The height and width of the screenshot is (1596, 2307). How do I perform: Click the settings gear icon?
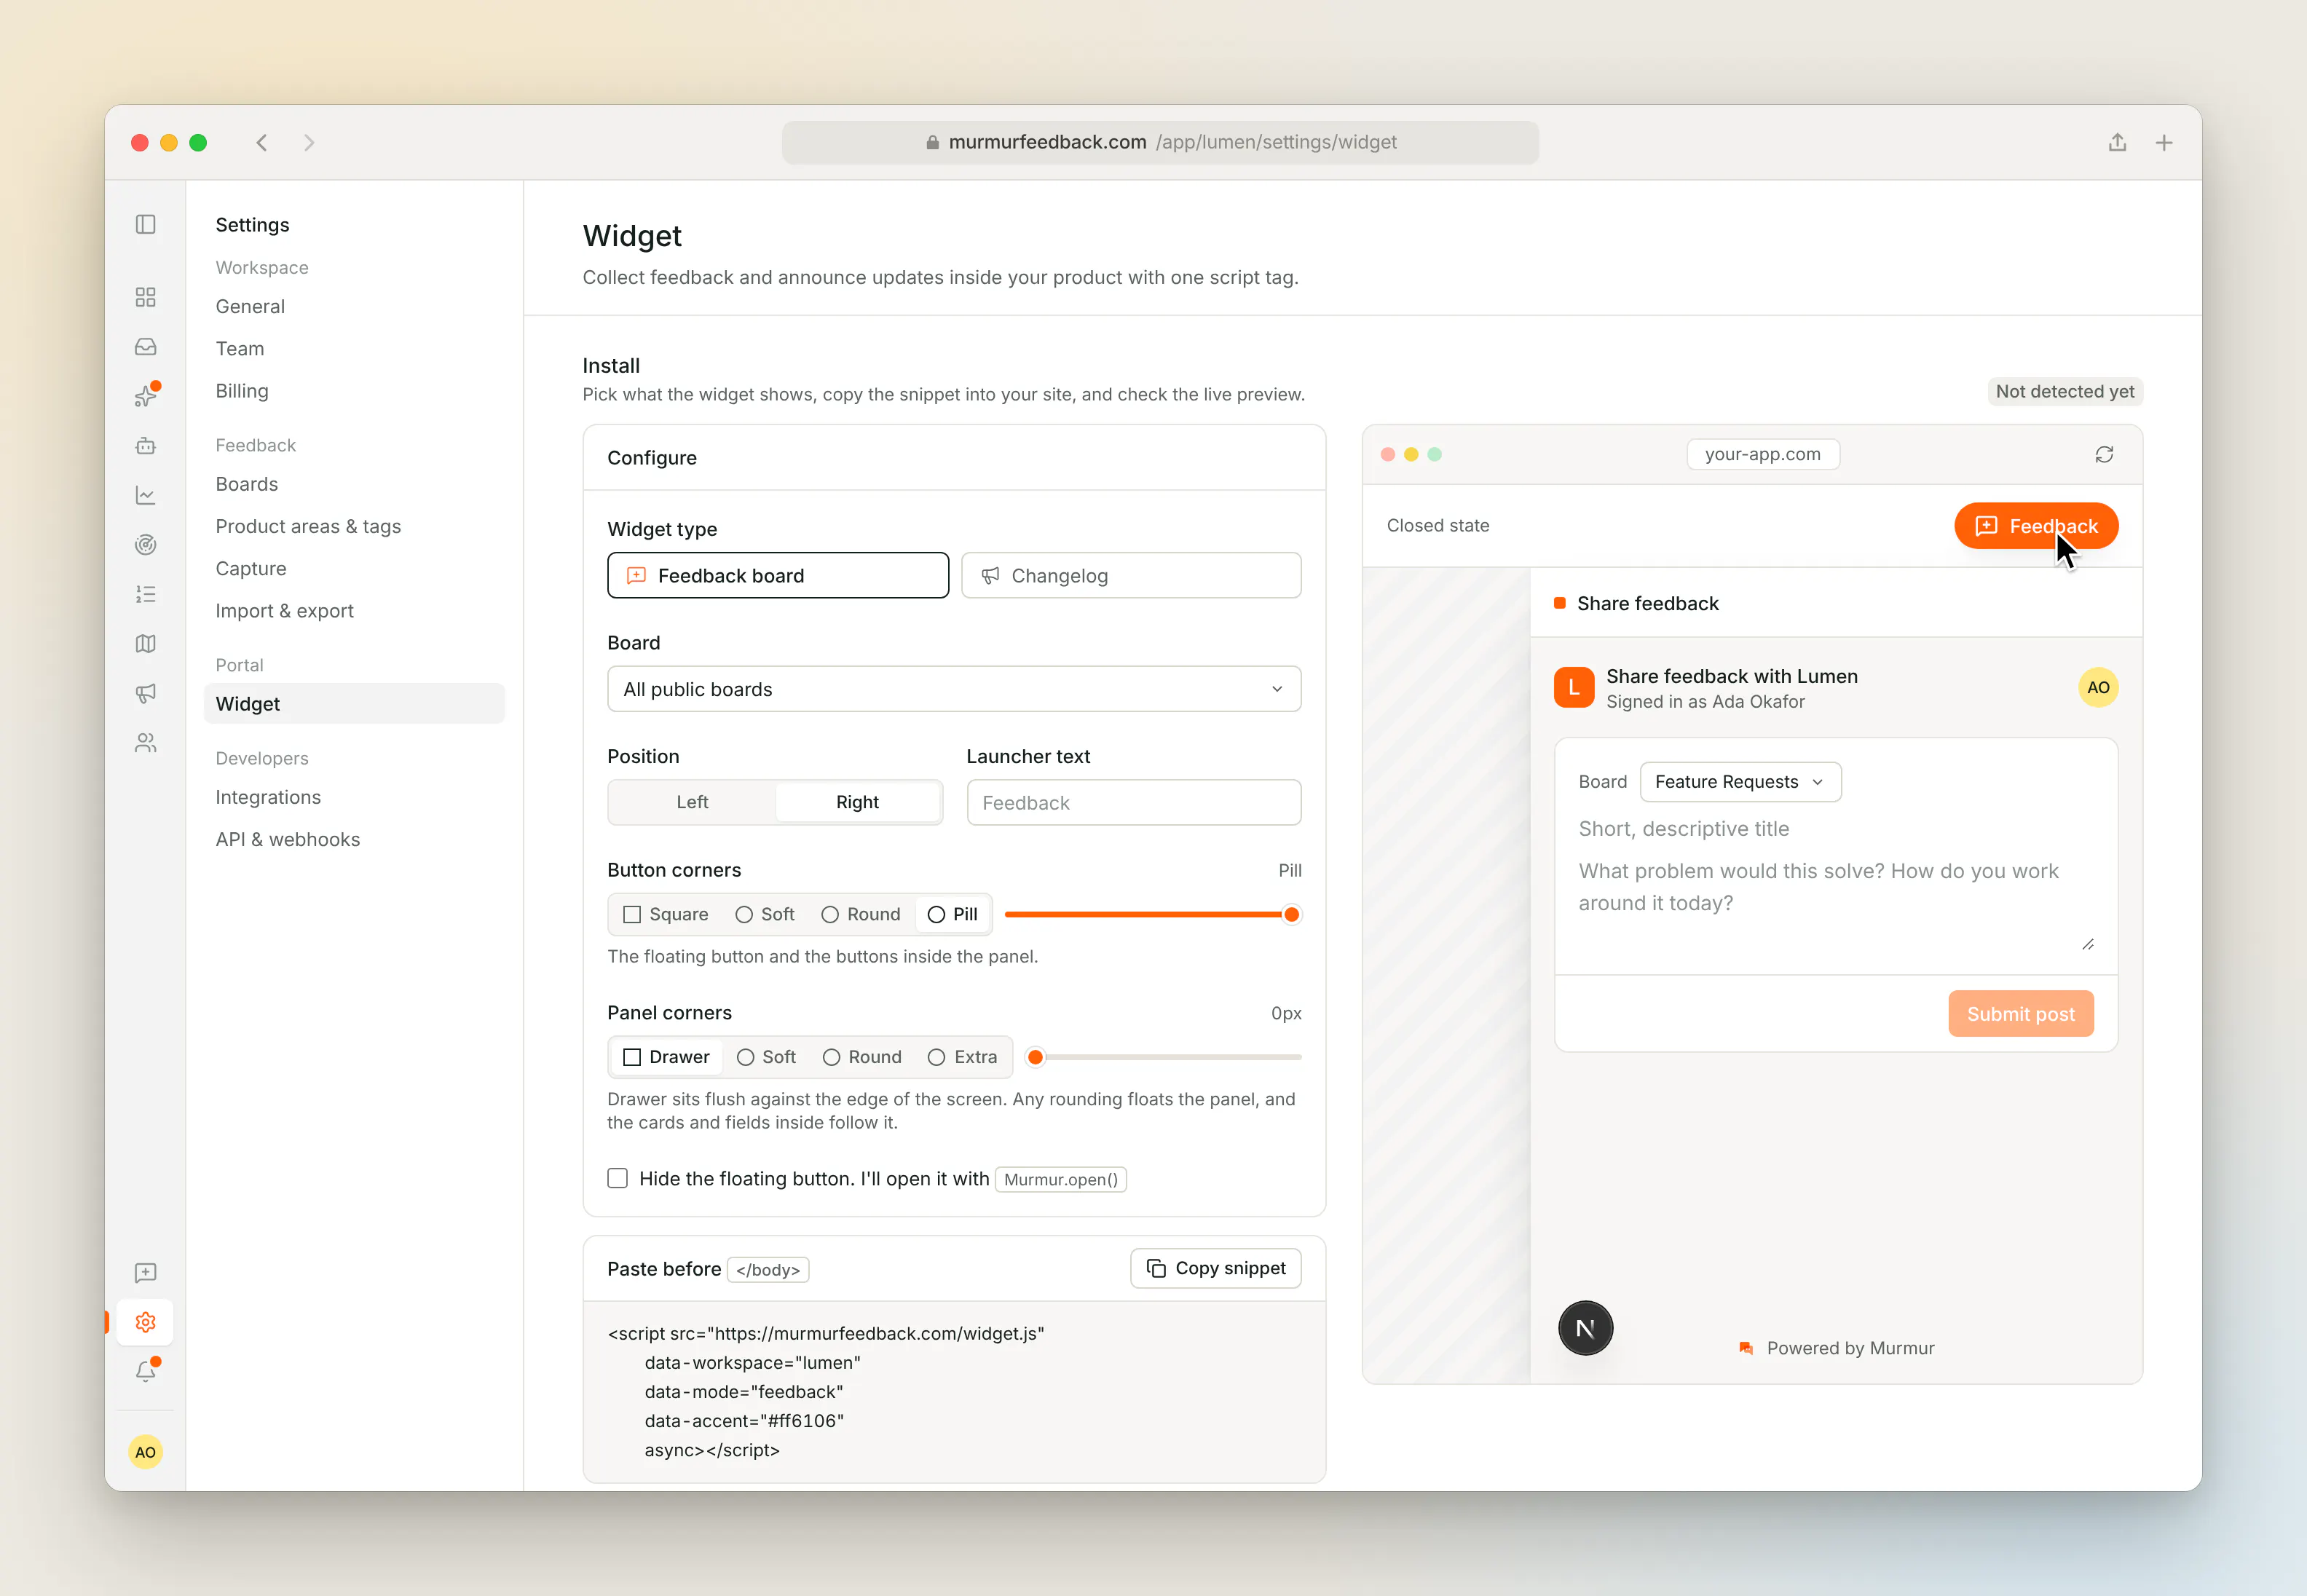[146, 1322]
